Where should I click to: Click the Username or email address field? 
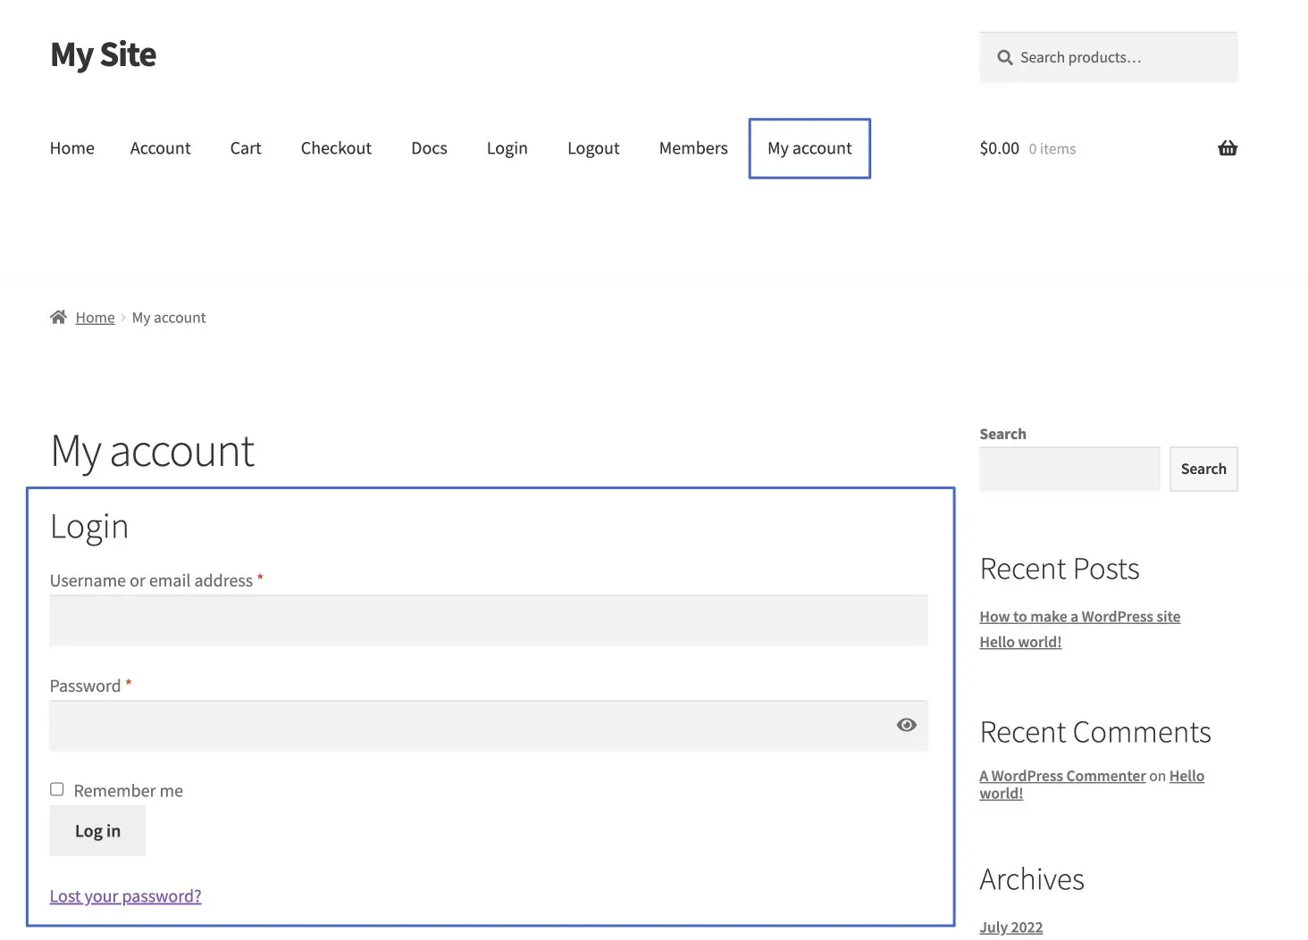click(x=488, y=620)
